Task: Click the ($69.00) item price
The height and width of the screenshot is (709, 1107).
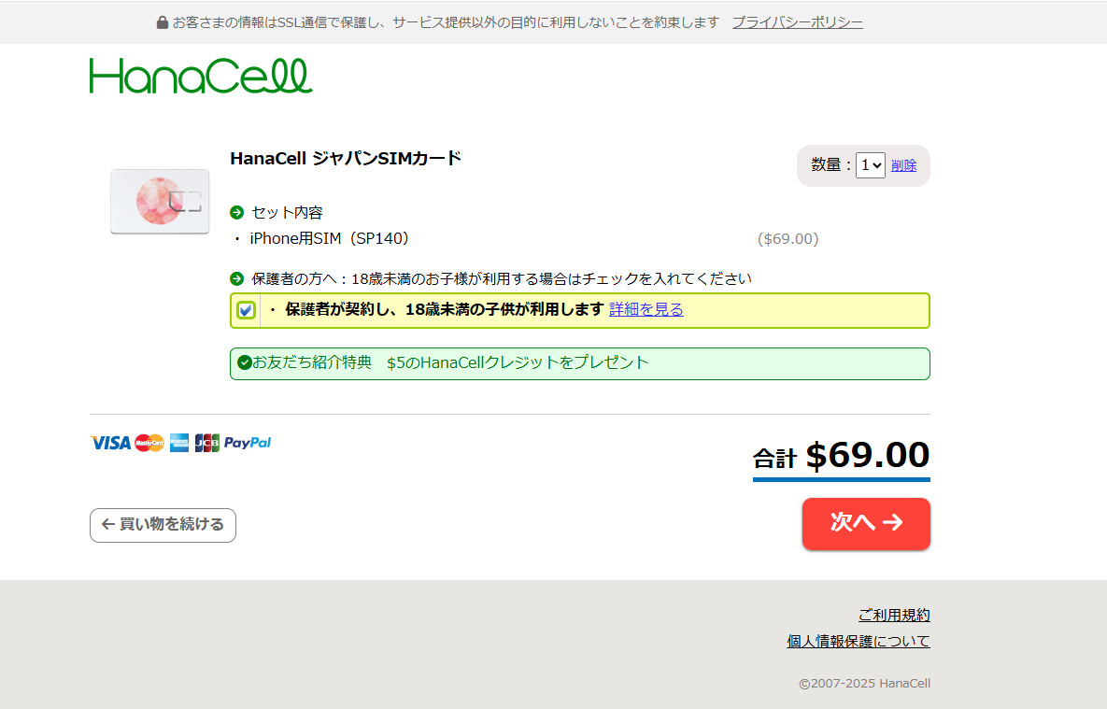Action: (x=788, y=239)
